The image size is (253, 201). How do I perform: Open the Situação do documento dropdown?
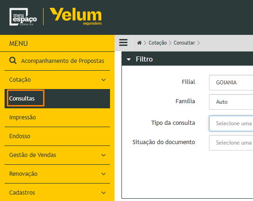[x=231, y=143]
